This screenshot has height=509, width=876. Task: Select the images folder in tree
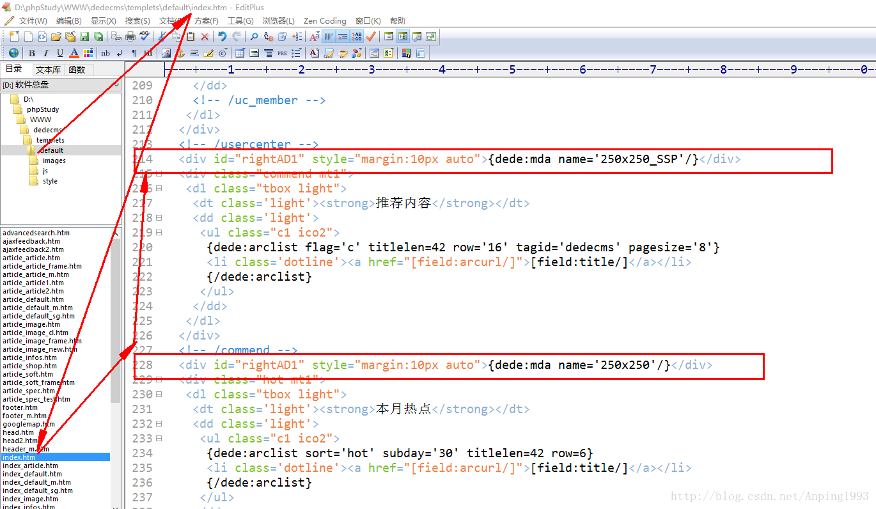(54, 161)
